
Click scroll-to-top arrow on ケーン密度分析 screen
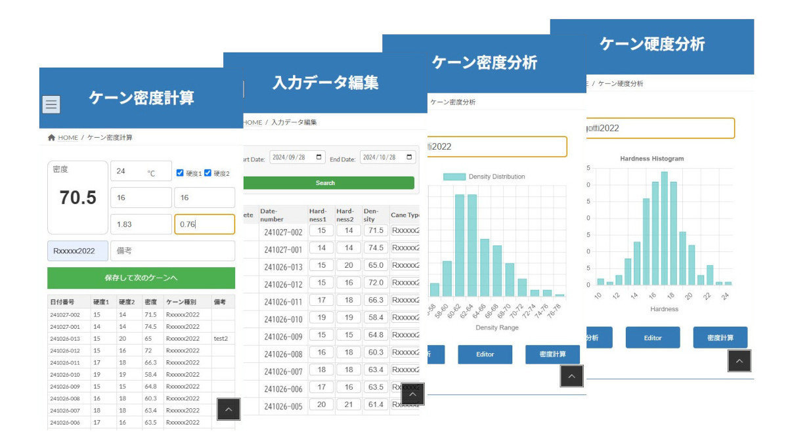coord(571,375)
